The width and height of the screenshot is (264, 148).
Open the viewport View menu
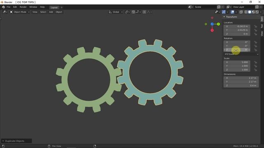pyautogui.click(x=35, y=12)
